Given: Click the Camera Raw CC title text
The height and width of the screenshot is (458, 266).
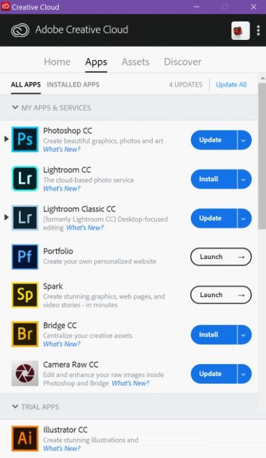Looking at the screenshot, I should point(71,364).
